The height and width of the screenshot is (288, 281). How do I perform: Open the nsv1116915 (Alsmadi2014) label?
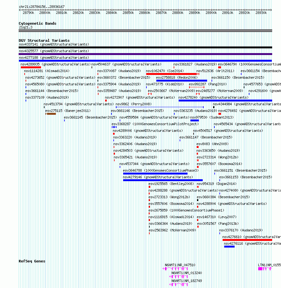pos(171,217)
